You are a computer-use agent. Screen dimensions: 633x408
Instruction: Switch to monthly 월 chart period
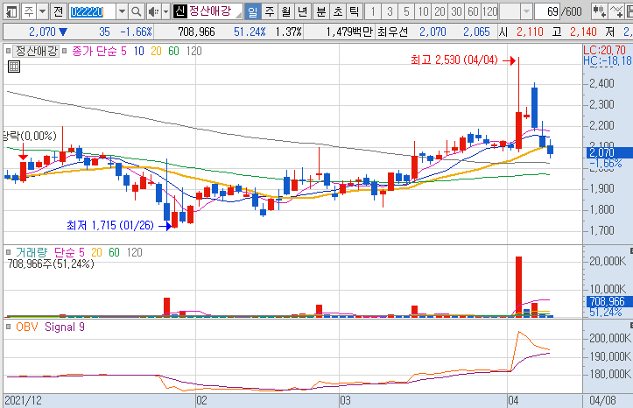285,11
